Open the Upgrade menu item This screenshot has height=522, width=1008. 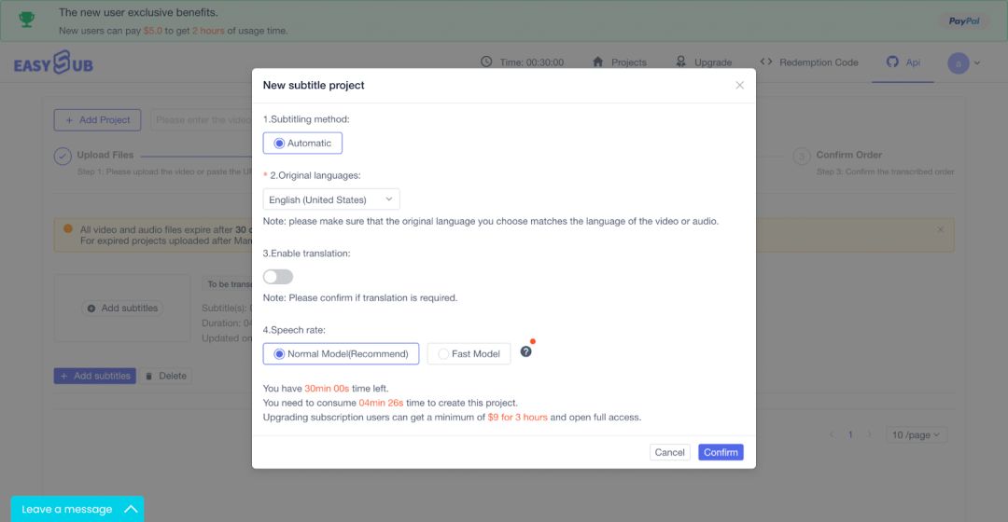[x=704, y=62]
